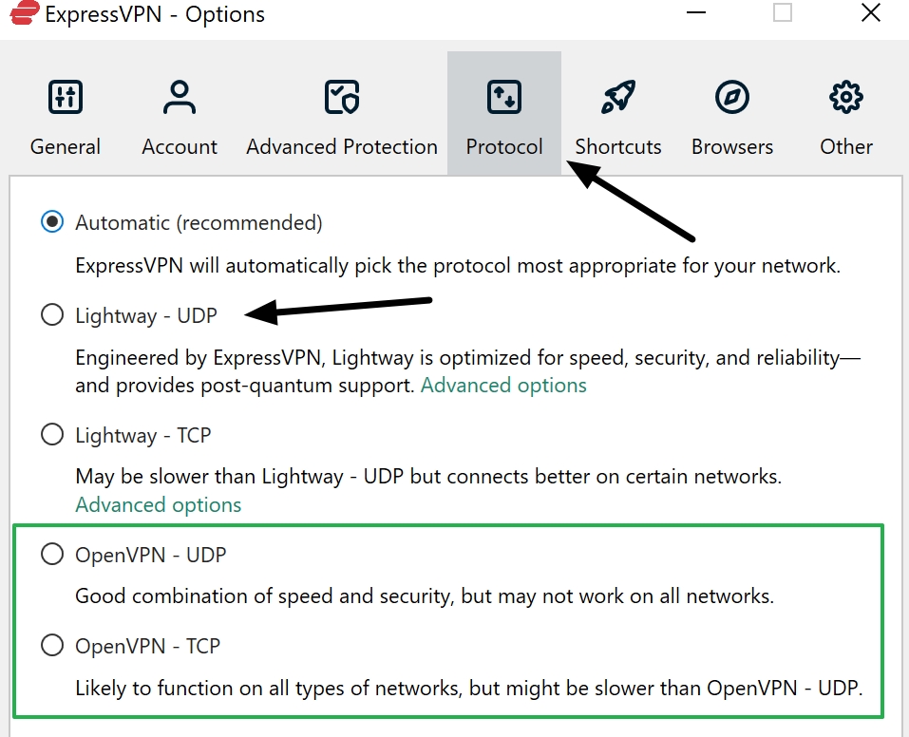This screenshot has width=909, height=737.
Task: Select the OpenVPN - UDP protocol
Action: (x=52, y=554)
